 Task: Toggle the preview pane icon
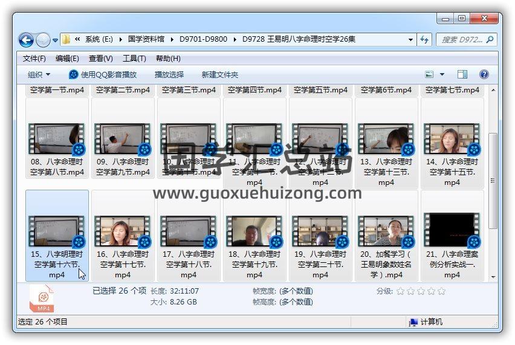[x=462, y=74]
